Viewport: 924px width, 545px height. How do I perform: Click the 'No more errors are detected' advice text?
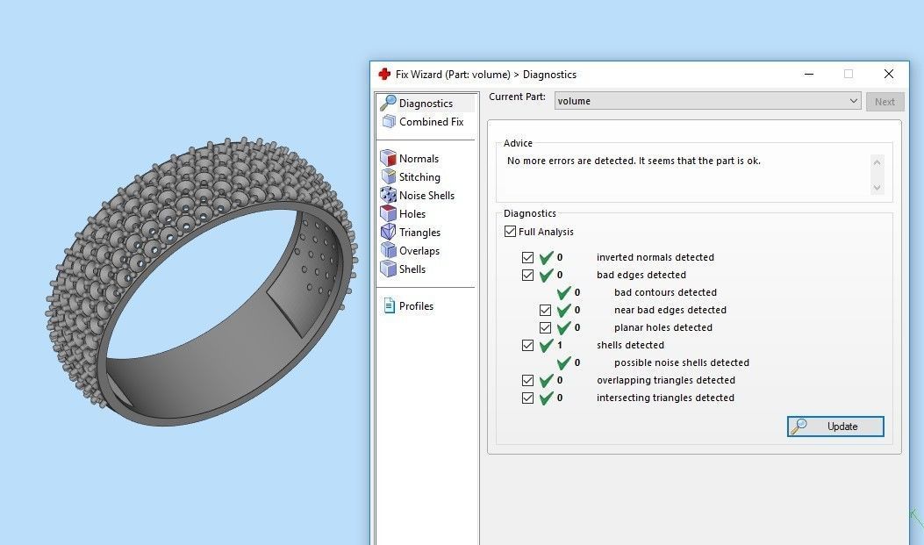(x=634, y=161)
